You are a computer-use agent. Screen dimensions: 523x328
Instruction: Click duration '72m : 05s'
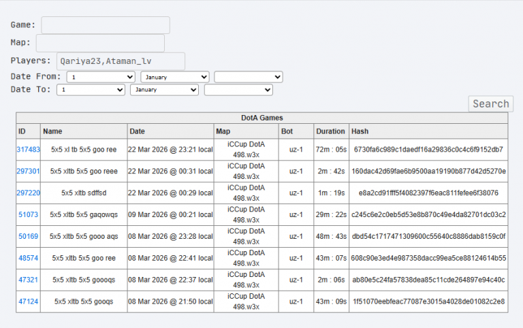point(331,150)
